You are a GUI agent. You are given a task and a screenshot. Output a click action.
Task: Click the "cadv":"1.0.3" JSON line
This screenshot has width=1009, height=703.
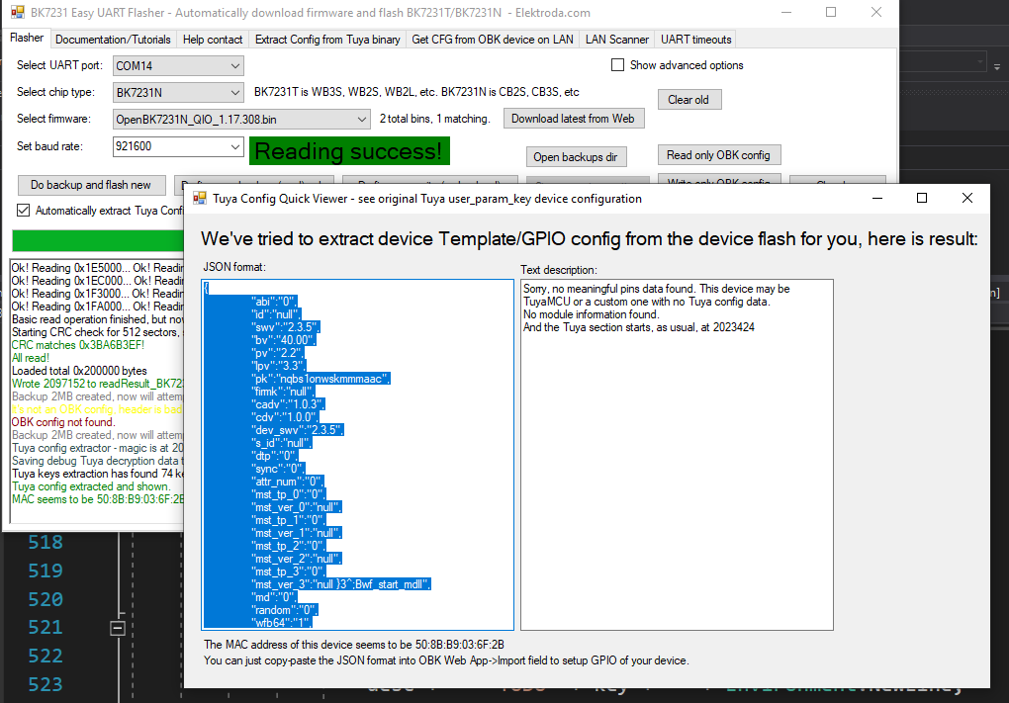click(288, 404)
